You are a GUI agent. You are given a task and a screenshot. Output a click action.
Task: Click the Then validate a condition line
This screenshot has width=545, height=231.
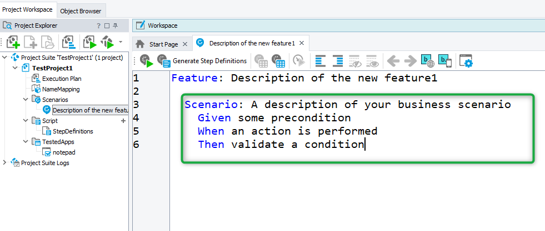pos(281,144)
